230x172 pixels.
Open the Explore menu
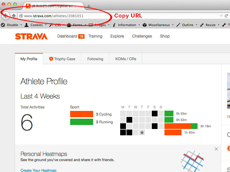click(117, 36)
